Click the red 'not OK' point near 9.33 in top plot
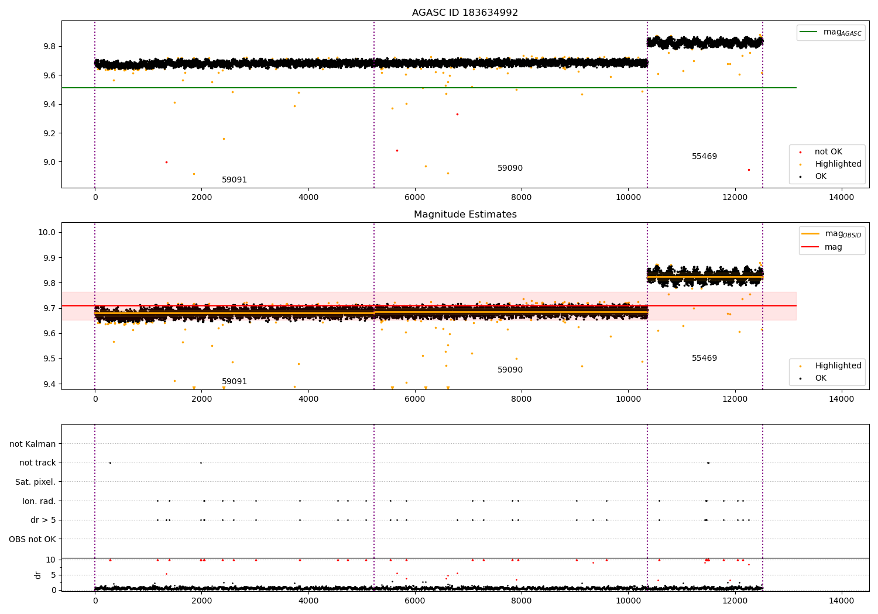878x614 pixels. tap(457, 114)
